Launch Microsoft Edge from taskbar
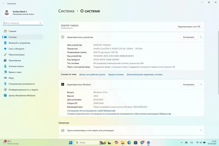 point(129,142)
